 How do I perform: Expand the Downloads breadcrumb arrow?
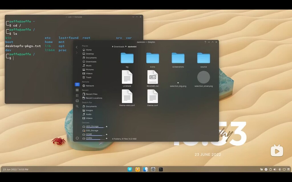coord(126,46)
